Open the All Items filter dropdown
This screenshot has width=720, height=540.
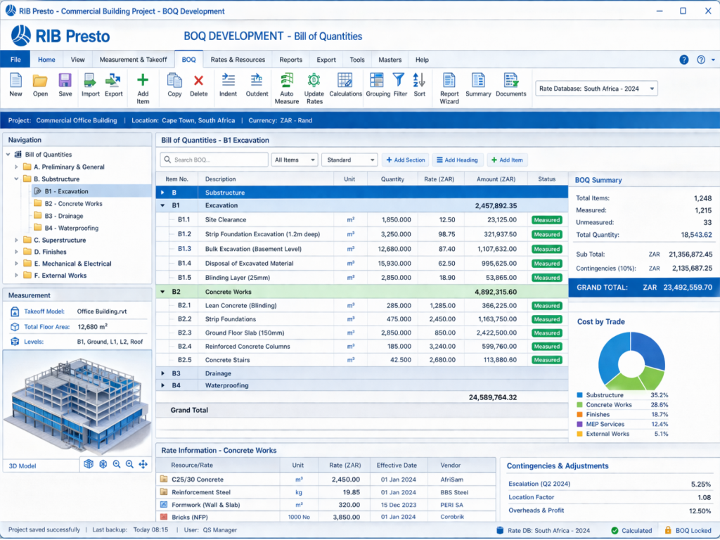(295, 160)
